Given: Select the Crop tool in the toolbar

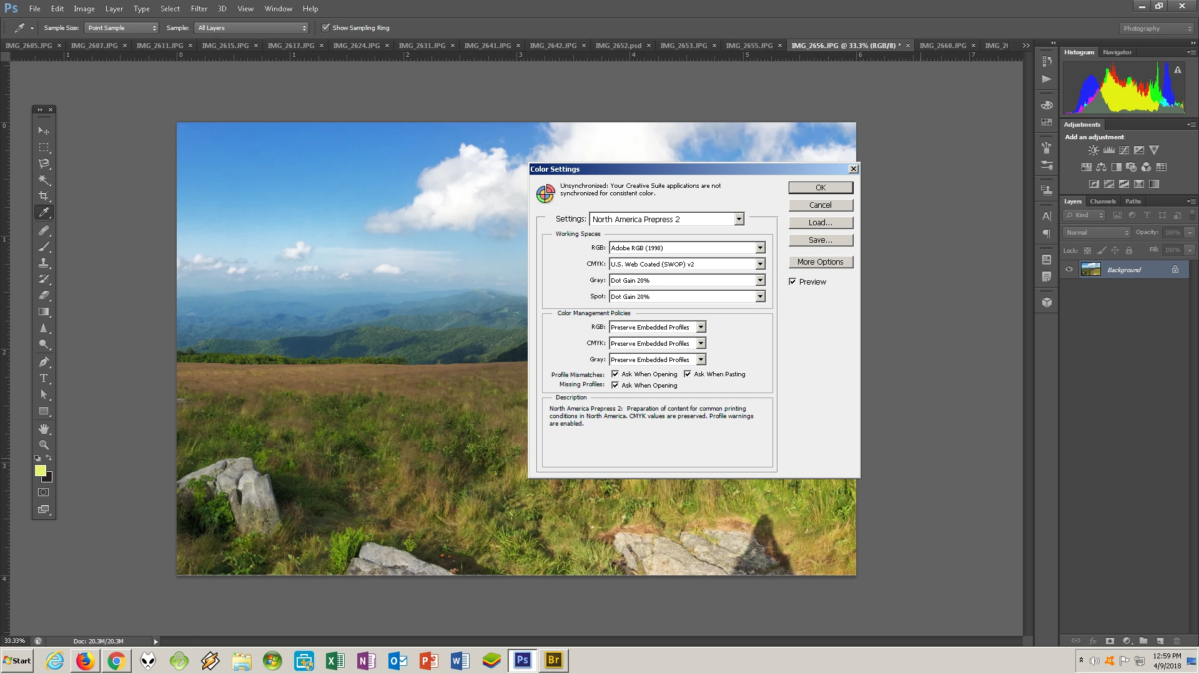Looking at the screenshot, I should (44, 196).
